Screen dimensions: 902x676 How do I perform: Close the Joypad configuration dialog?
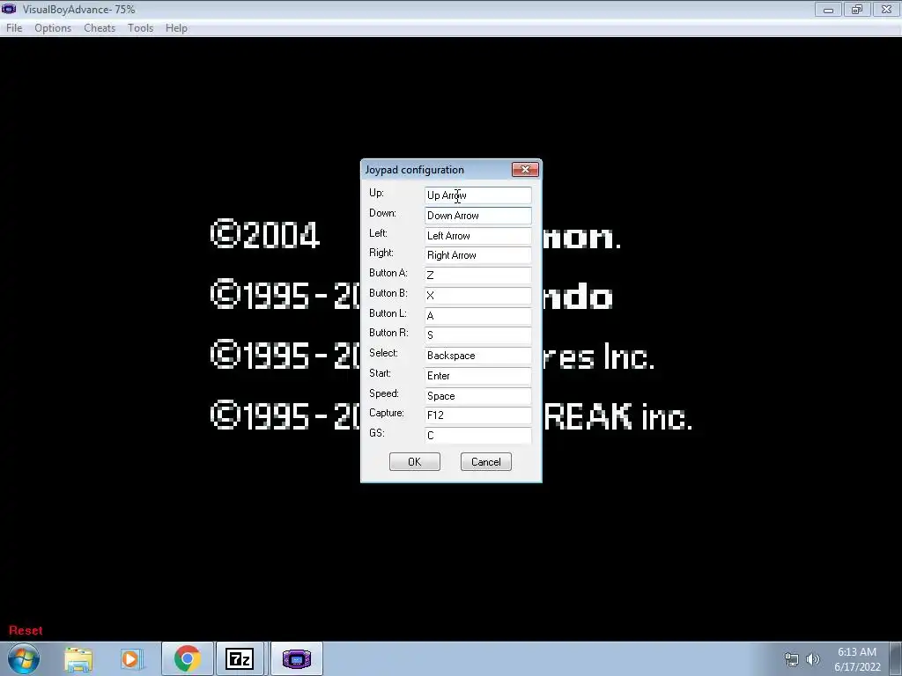pyautogui.click(x=525, y=170)
